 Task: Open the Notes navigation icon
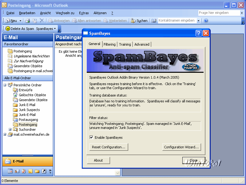(x=30, y=171)
